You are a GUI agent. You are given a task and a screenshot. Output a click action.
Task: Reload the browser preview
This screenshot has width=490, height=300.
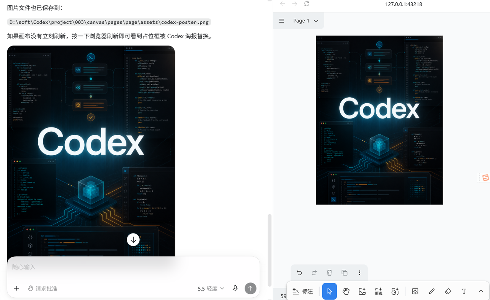click(x=307, y=4)
